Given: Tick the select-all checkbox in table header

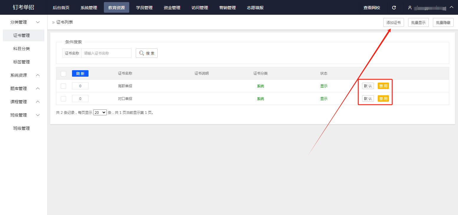Looking at the screenshot, I should [x=63, y=73].
